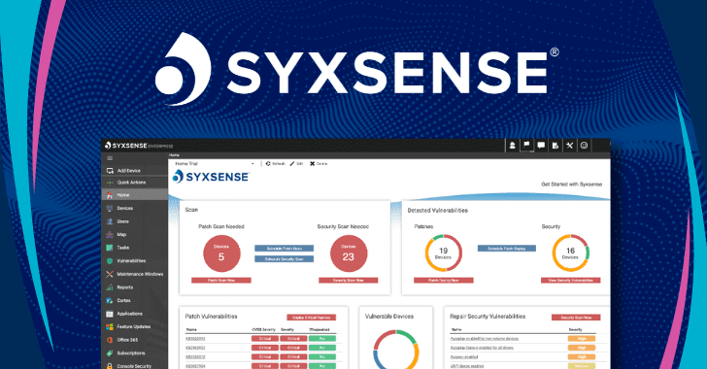Click Delete in the dashboard toolbar
The height and width of the screenshot is (369, 707).
click(x=319, y=164)
